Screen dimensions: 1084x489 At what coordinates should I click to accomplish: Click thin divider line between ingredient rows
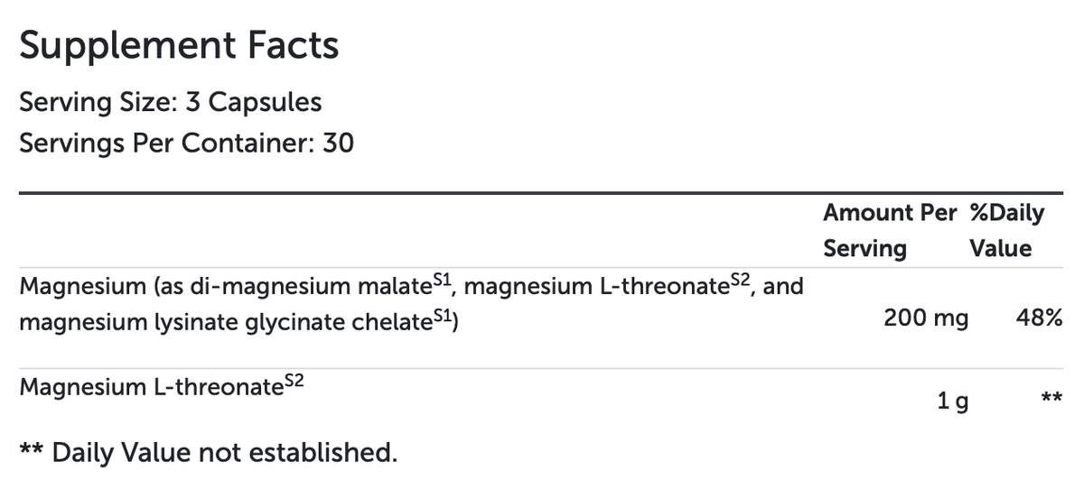tap(540, 368)
